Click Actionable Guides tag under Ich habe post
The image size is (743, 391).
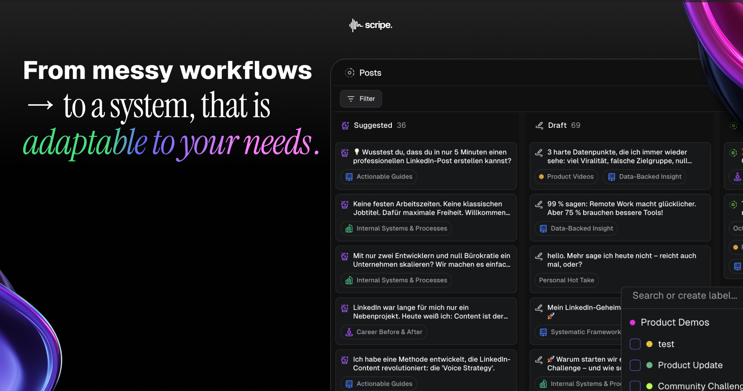point(379,384)
